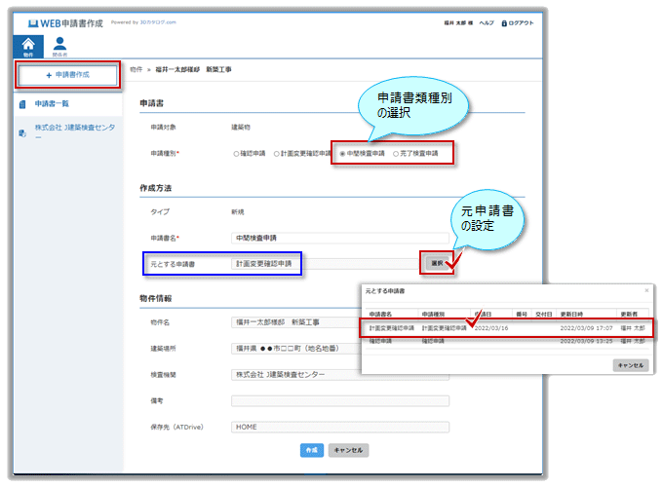Click the popup キャンセル button
This screenshot has width=663, height=487.
click(629, 364)
